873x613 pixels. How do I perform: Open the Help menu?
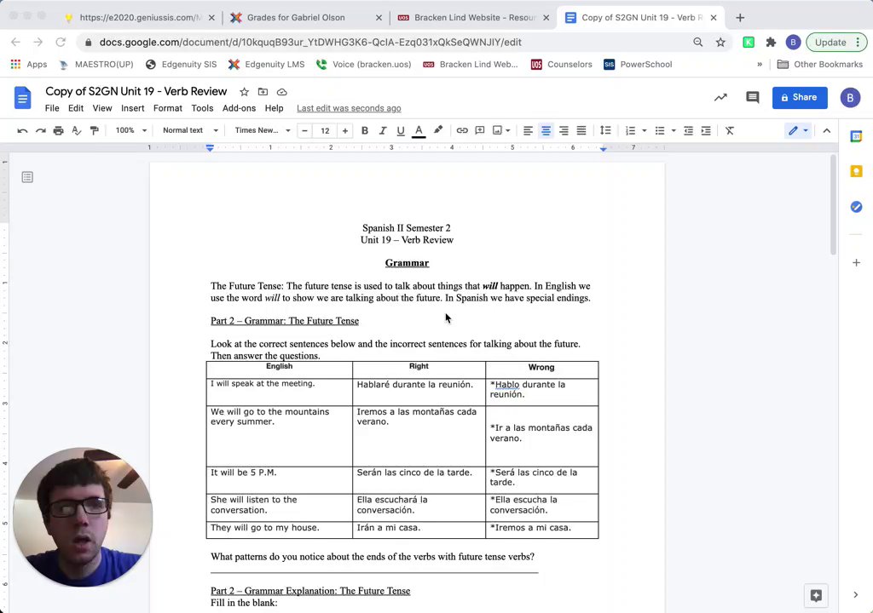(x=274, y=108)
